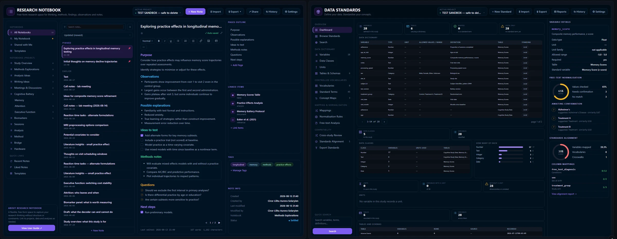Insert a checklist in the note

pyautogui.click(x=193, y=41)
